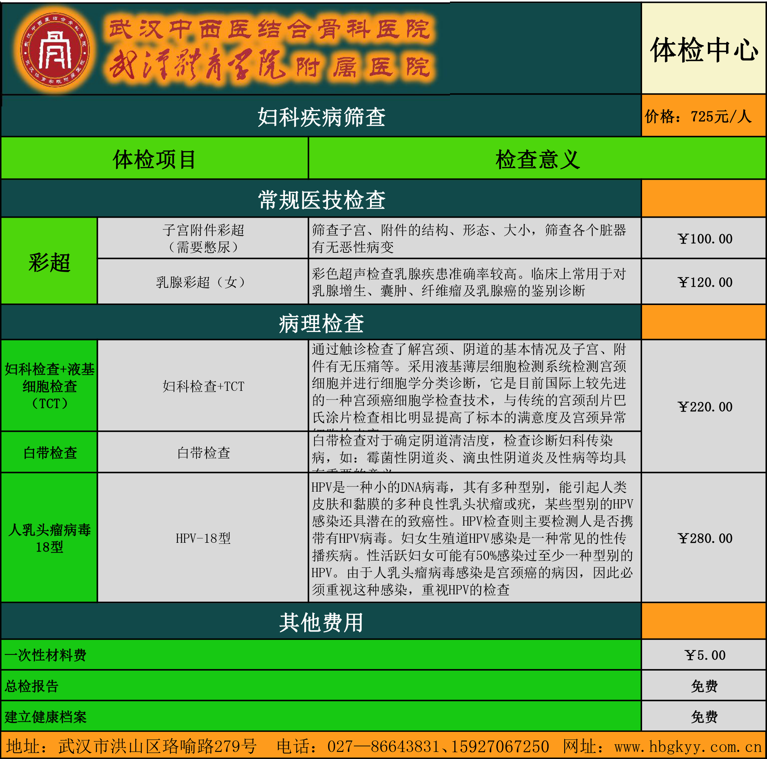
Task: Select the 体检中心 header cell
Action: click(704, 49)
